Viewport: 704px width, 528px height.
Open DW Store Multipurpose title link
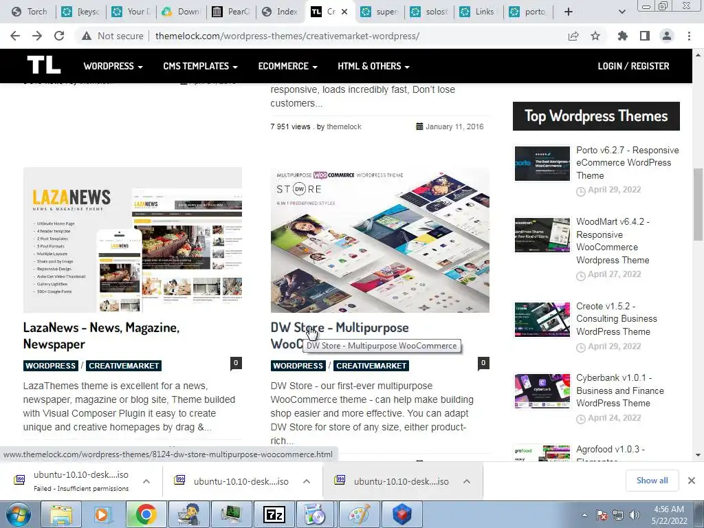click(x=340, y=327)
